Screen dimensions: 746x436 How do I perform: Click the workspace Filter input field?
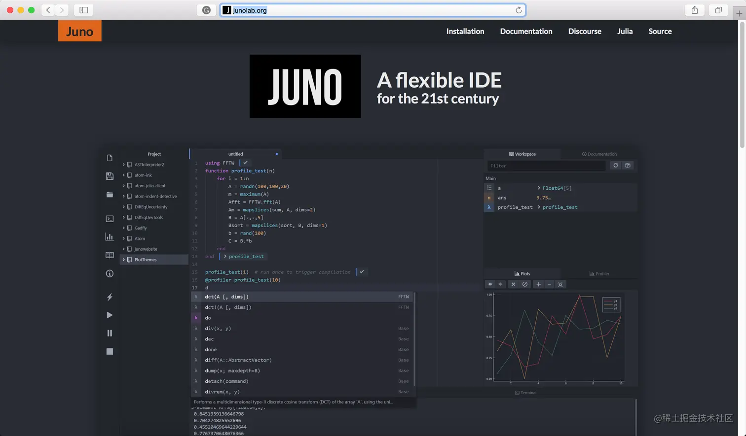click(546, 166)
